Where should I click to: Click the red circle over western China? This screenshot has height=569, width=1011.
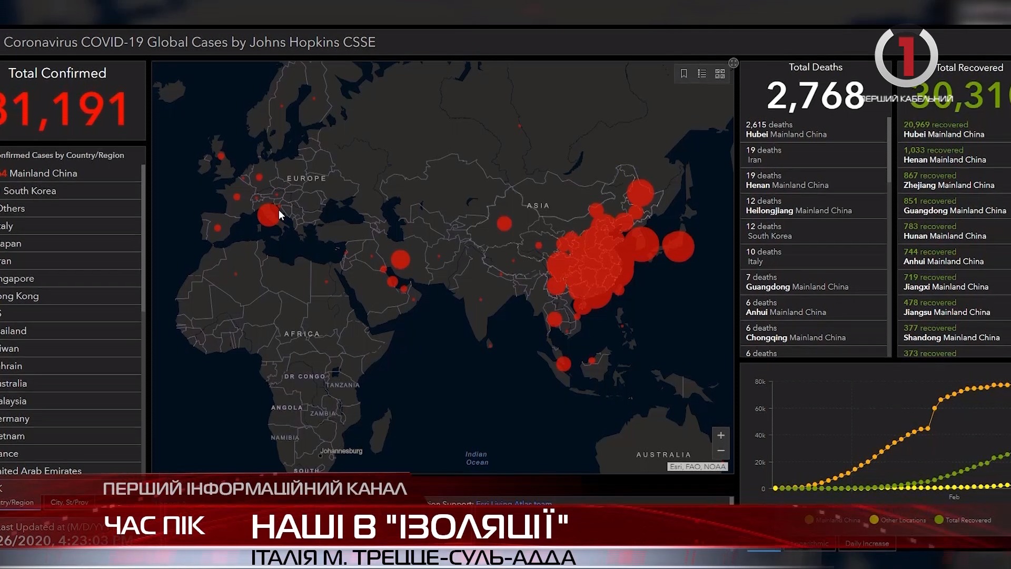tap(504, 223)
